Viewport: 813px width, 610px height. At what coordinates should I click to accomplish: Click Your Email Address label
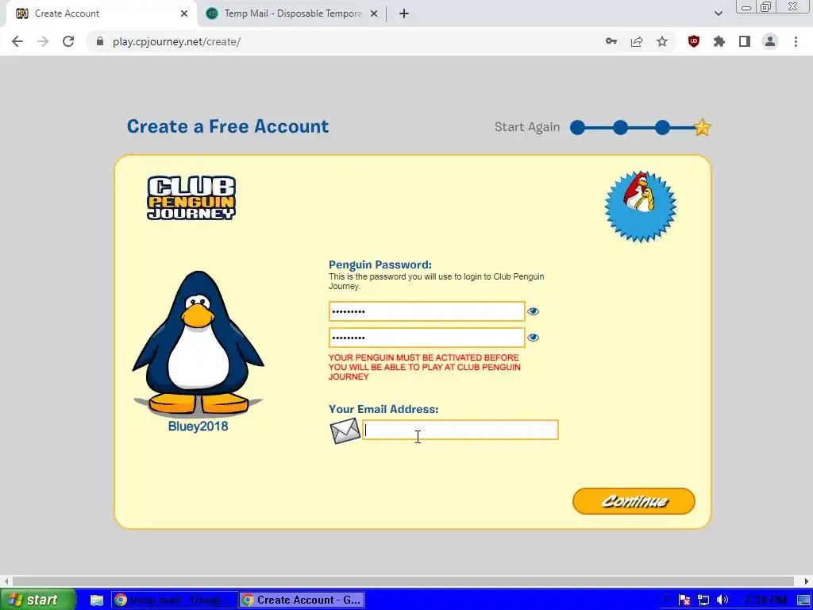click(383, 409)
